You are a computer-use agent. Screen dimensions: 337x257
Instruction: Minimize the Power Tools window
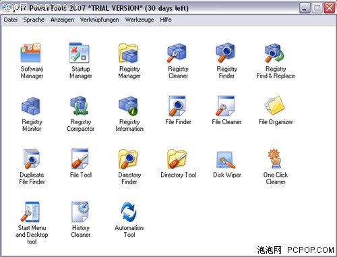pyautogui.click(x=305, y=8)
